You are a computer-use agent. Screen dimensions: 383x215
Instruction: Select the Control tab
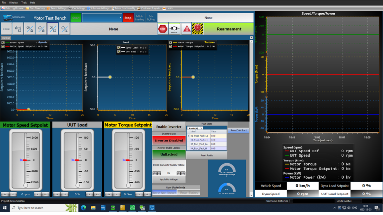[x=6, y=37]
